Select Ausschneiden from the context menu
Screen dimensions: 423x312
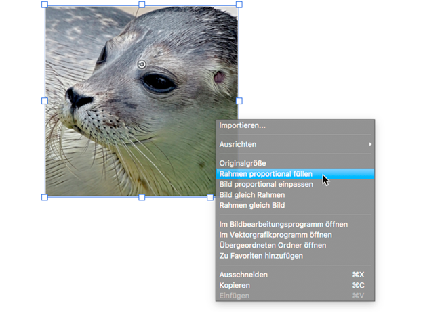coord(243,275)
